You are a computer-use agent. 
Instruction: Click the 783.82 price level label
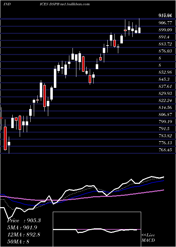click(x=165, y=135)
